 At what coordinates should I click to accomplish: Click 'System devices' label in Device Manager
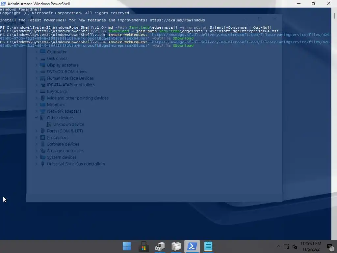pos(62,157)
